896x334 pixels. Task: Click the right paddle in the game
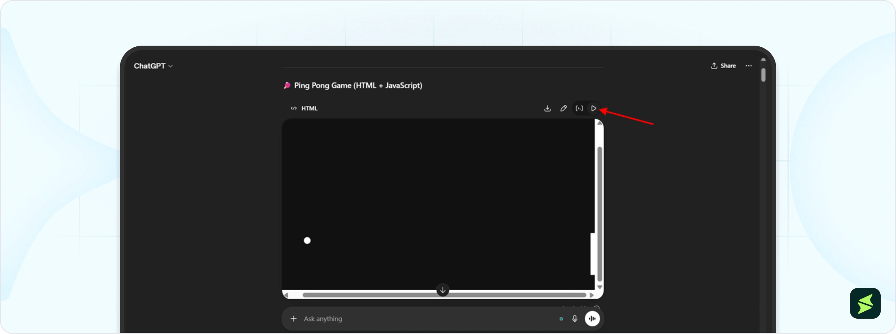point(593,254)
